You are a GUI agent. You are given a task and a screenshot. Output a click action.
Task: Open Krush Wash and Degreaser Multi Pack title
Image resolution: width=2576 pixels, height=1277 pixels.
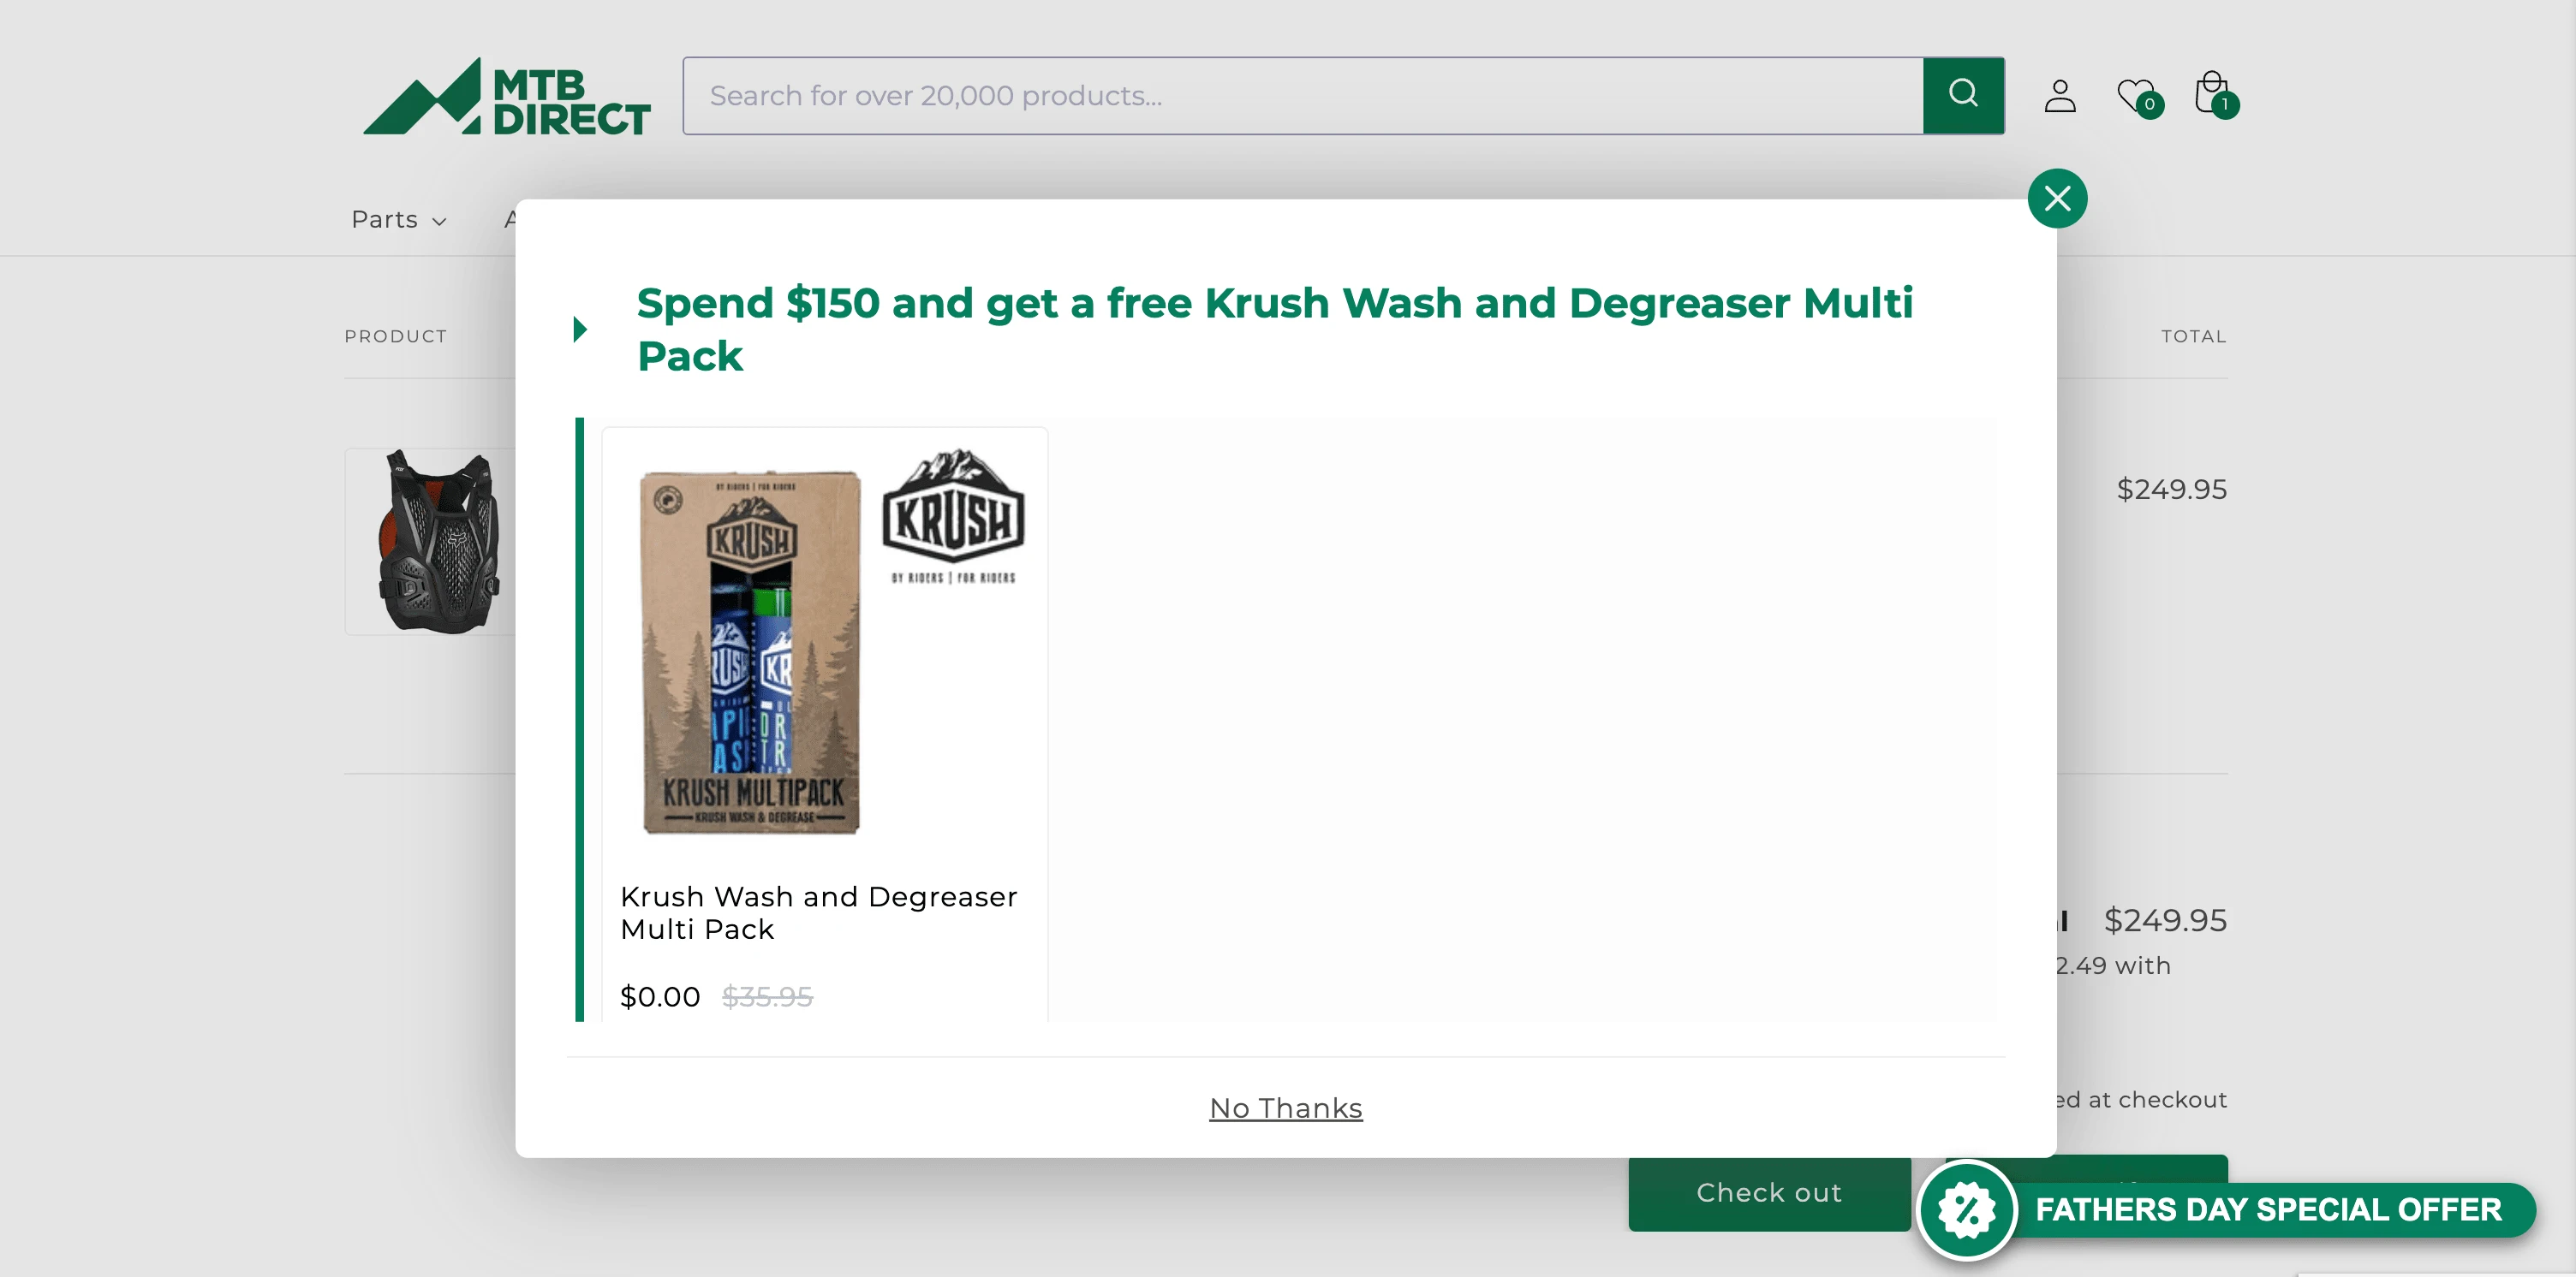[818, 912]
